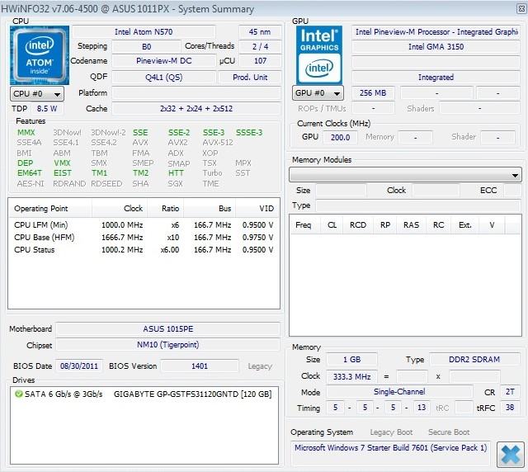Screen dimensions: 528x472
Task: Click the 1 GB memory size value
Action: (351, 360)
